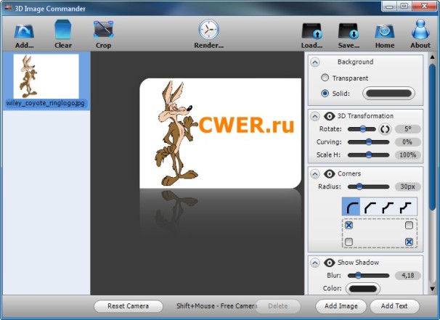The height and width of the screenshot is (320, 440).
Task: Select the Transparent background option
Action: pos(325,78)
